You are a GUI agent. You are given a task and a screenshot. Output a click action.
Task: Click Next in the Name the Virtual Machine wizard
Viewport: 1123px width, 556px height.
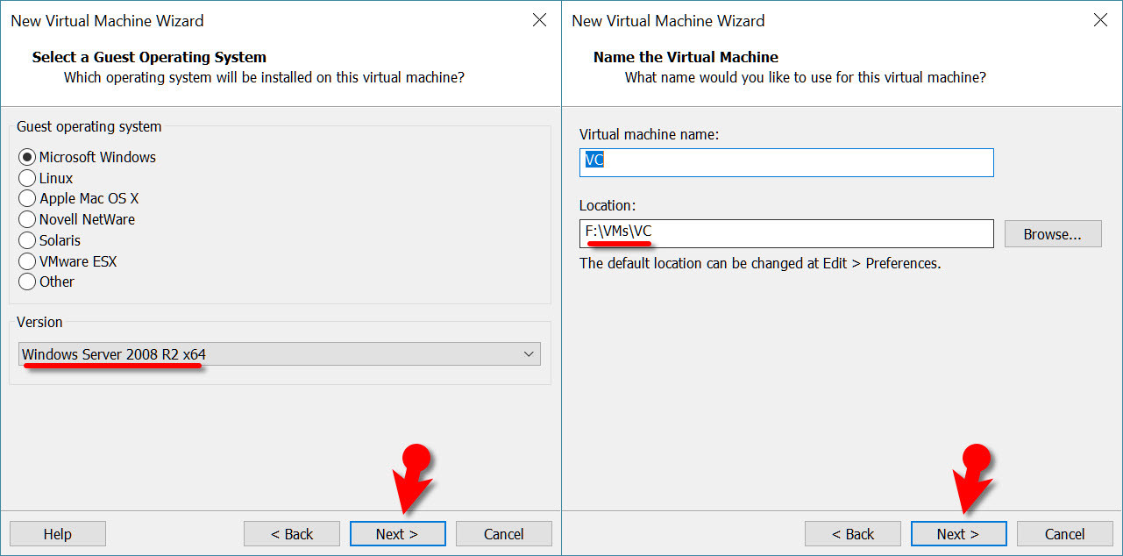[x=958, y=534]
